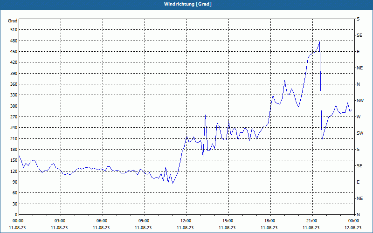Select the 390 value on left axis

click(x=14, y=73)
